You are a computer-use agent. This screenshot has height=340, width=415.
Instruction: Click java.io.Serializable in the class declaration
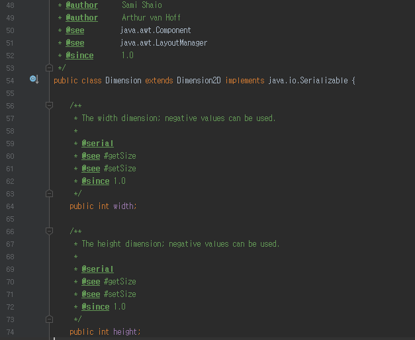pyautogui.click(x=308, y=81)
